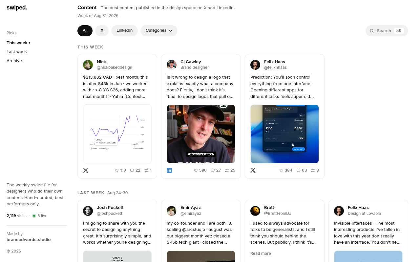
Task: Filter content by LinkedIn
Action: tap(124, 31)
